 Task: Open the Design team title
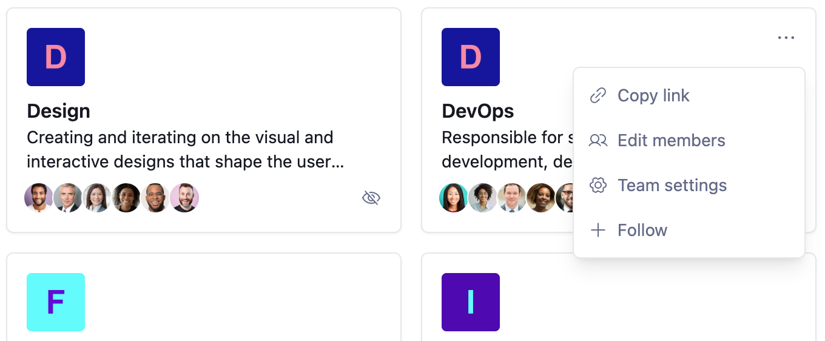pos(59,111)
